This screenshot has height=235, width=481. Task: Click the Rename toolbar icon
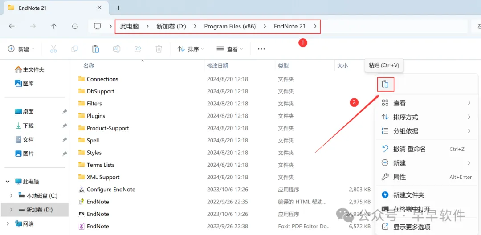pos(117,49)
